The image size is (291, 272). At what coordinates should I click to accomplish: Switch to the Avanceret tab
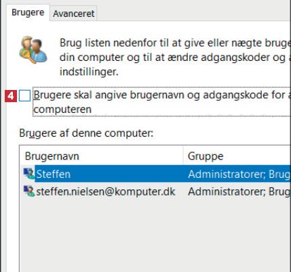[x=73, y=14]
